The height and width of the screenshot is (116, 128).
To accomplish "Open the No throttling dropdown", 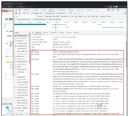I will [x=62, y=13].
